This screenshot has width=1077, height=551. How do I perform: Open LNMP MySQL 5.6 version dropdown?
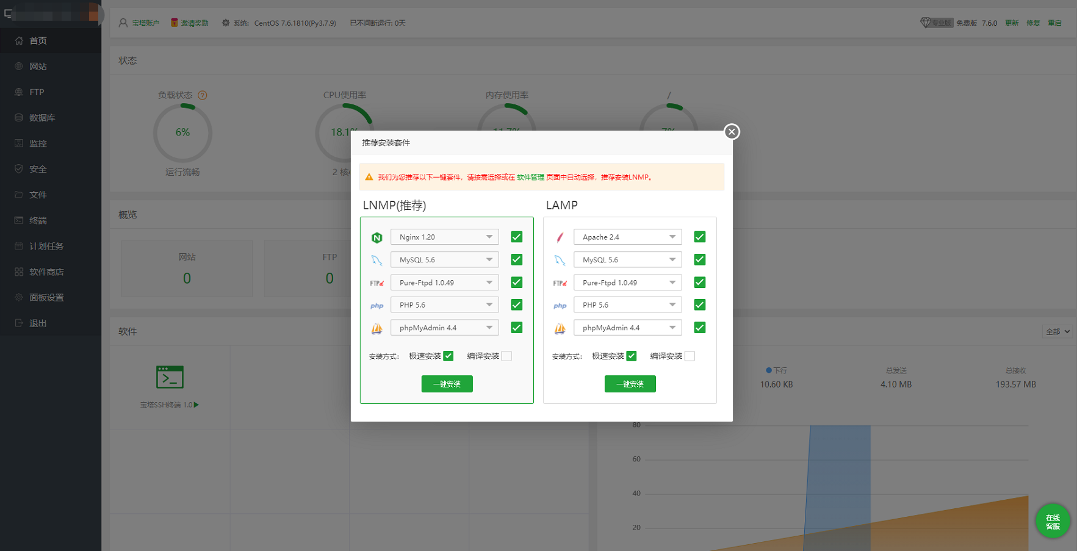[x=445, y=259]
